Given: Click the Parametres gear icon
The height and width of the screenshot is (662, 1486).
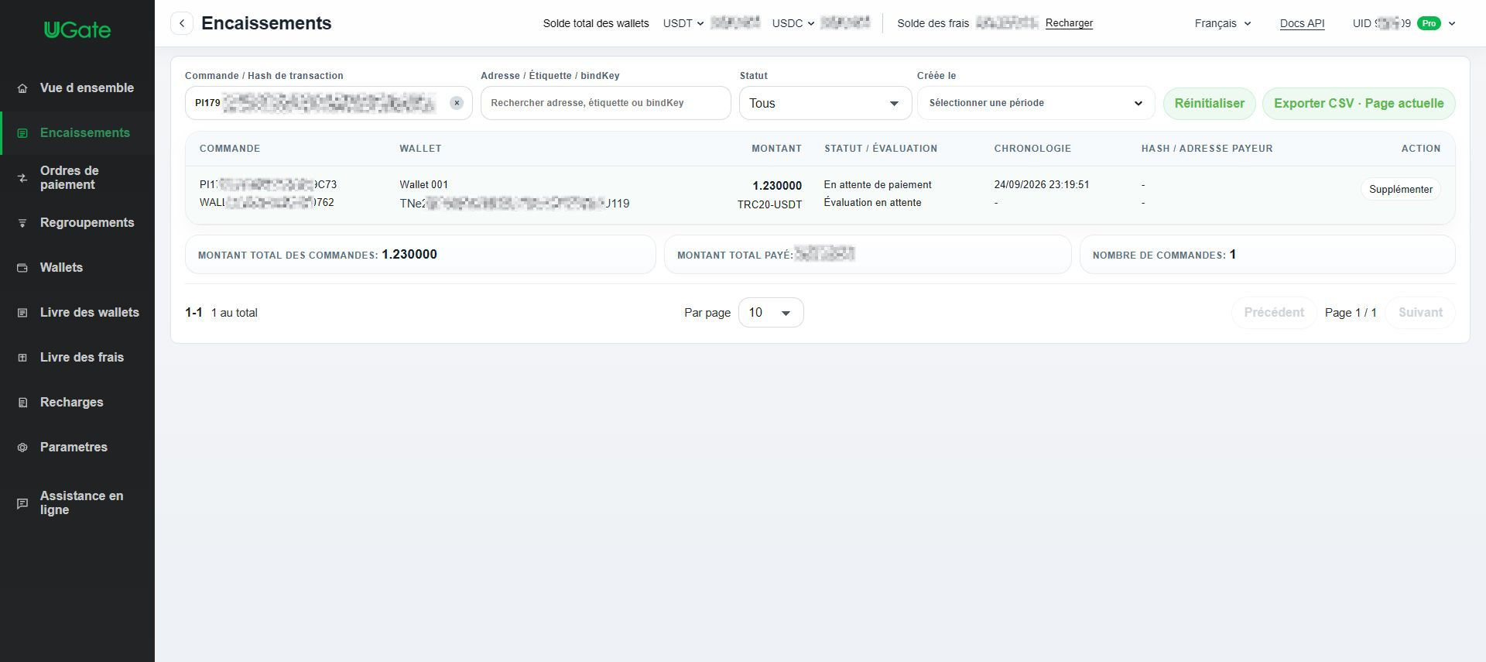Looking at the screenshot, I should point(22,448).
